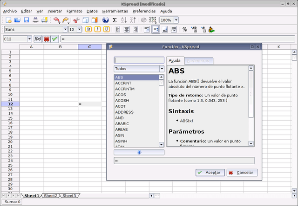Click the f(x) function button
This screenshot has width=298, height=206.
(x=38, y=39)
